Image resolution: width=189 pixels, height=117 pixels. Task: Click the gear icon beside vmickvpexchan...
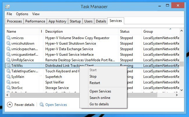[8, 49]
